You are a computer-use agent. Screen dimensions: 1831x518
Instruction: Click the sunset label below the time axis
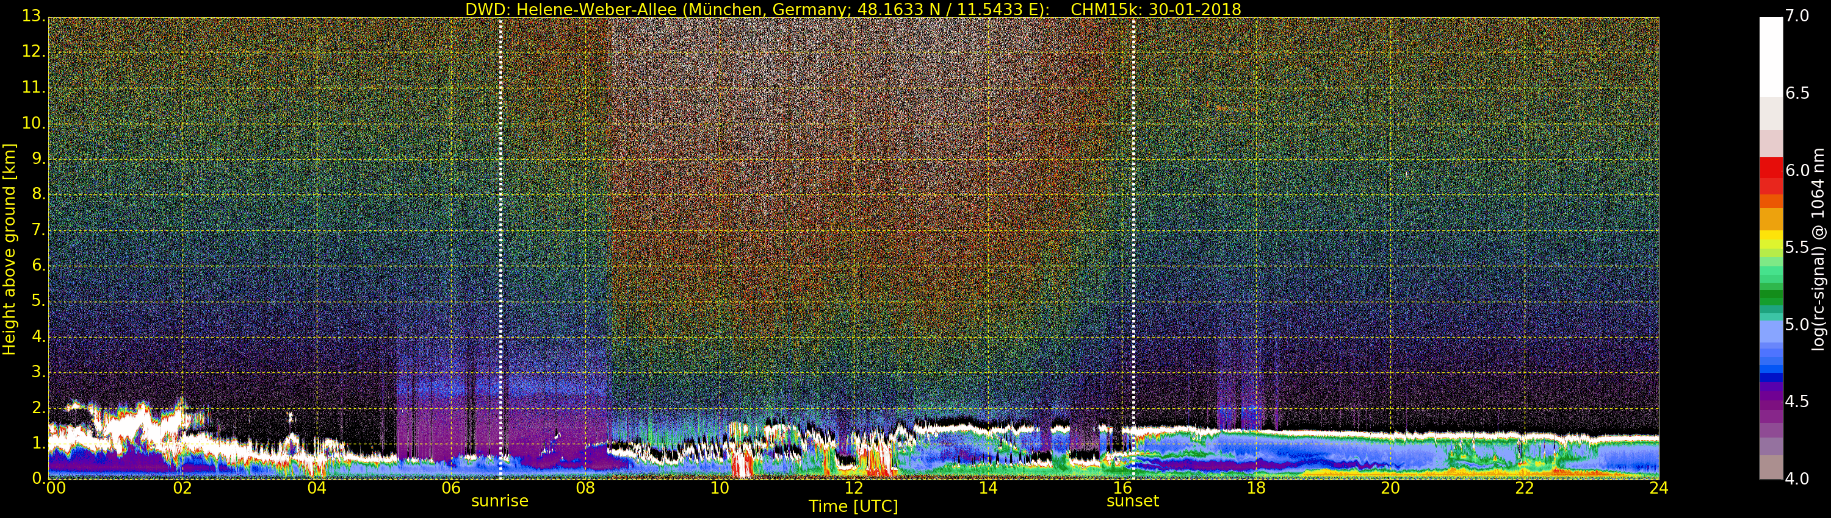[x=1132, y=501]
